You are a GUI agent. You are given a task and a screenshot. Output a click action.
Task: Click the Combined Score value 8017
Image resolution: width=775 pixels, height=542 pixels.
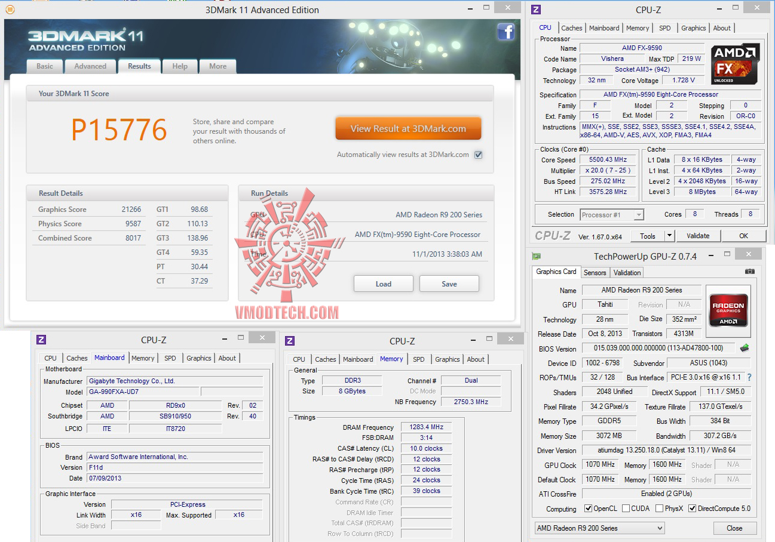tap(133, 238)
